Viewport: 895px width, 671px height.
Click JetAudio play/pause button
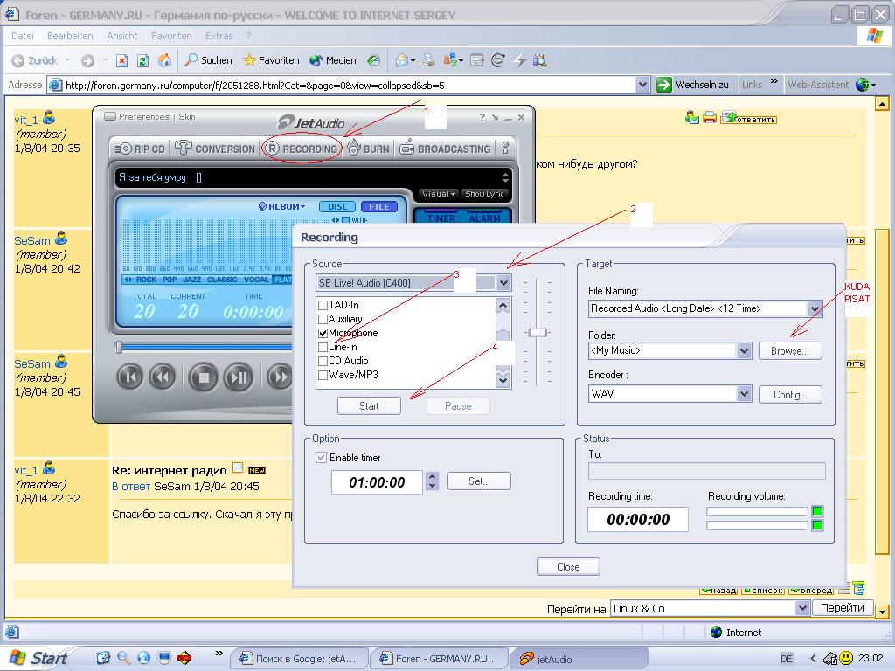[239, 377]
